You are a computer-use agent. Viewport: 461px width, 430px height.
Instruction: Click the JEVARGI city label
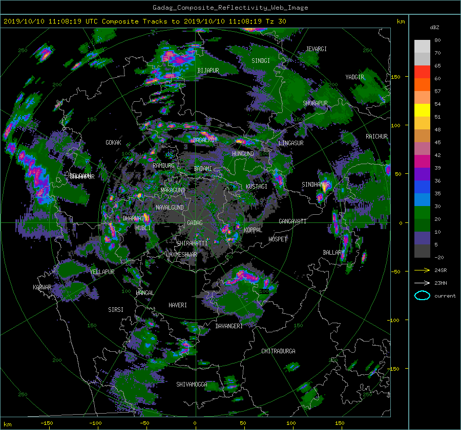[316, 49]
